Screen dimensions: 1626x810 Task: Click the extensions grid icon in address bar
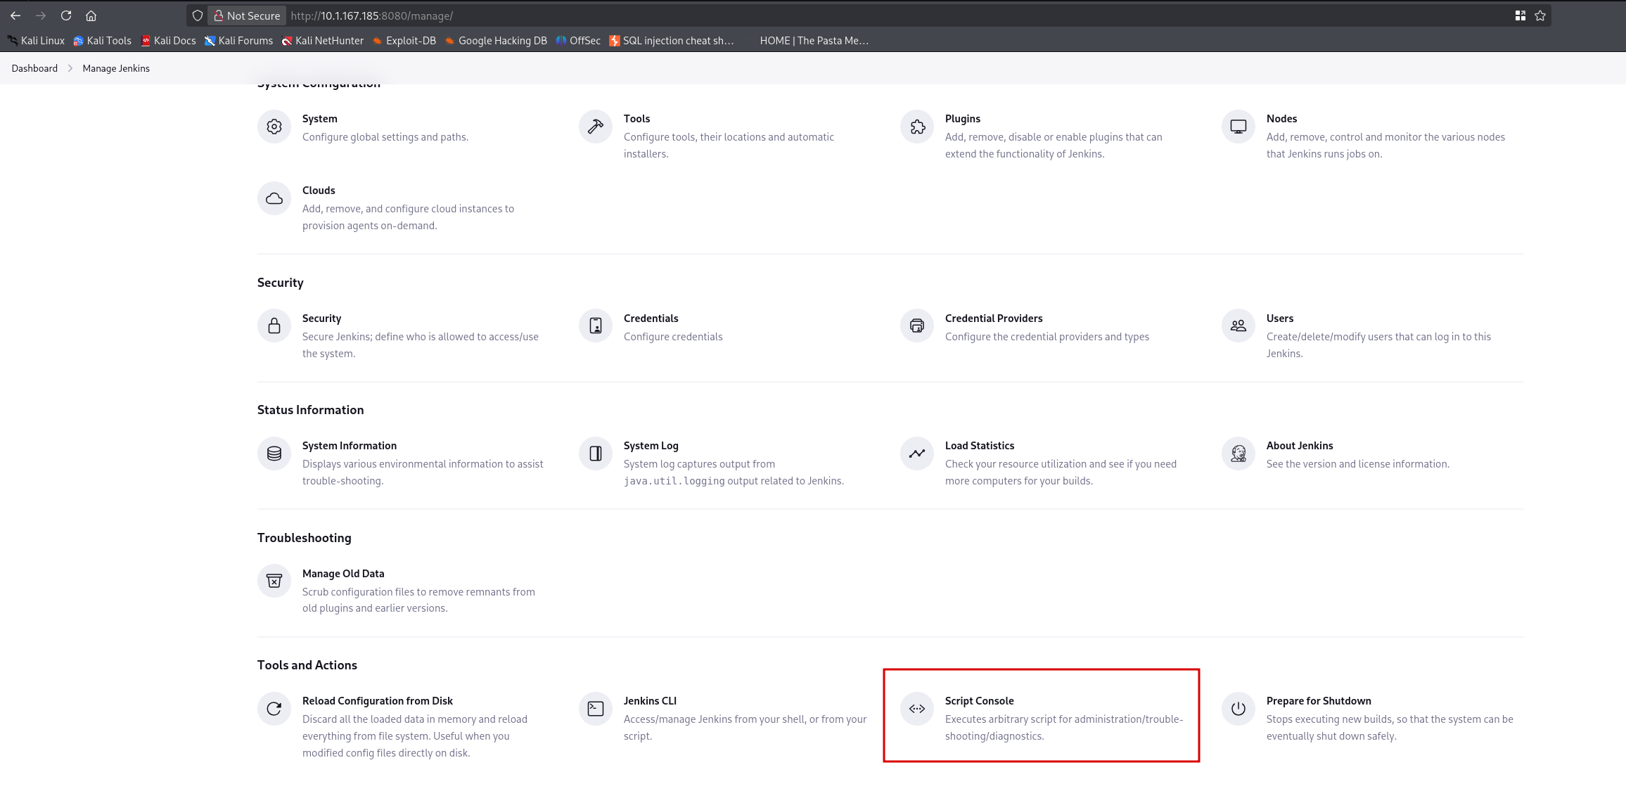tap(1521, 15)
